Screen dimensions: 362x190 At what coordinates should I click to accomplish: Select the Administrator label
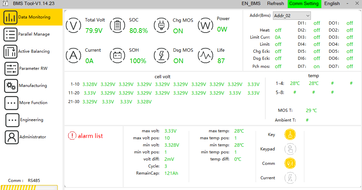(x=33, y=137)
